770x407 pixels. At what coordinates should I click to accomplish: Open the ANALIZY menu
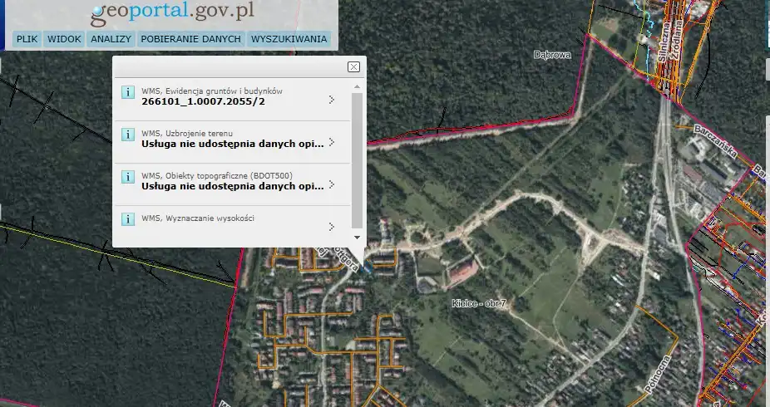[x=111, y=39]
